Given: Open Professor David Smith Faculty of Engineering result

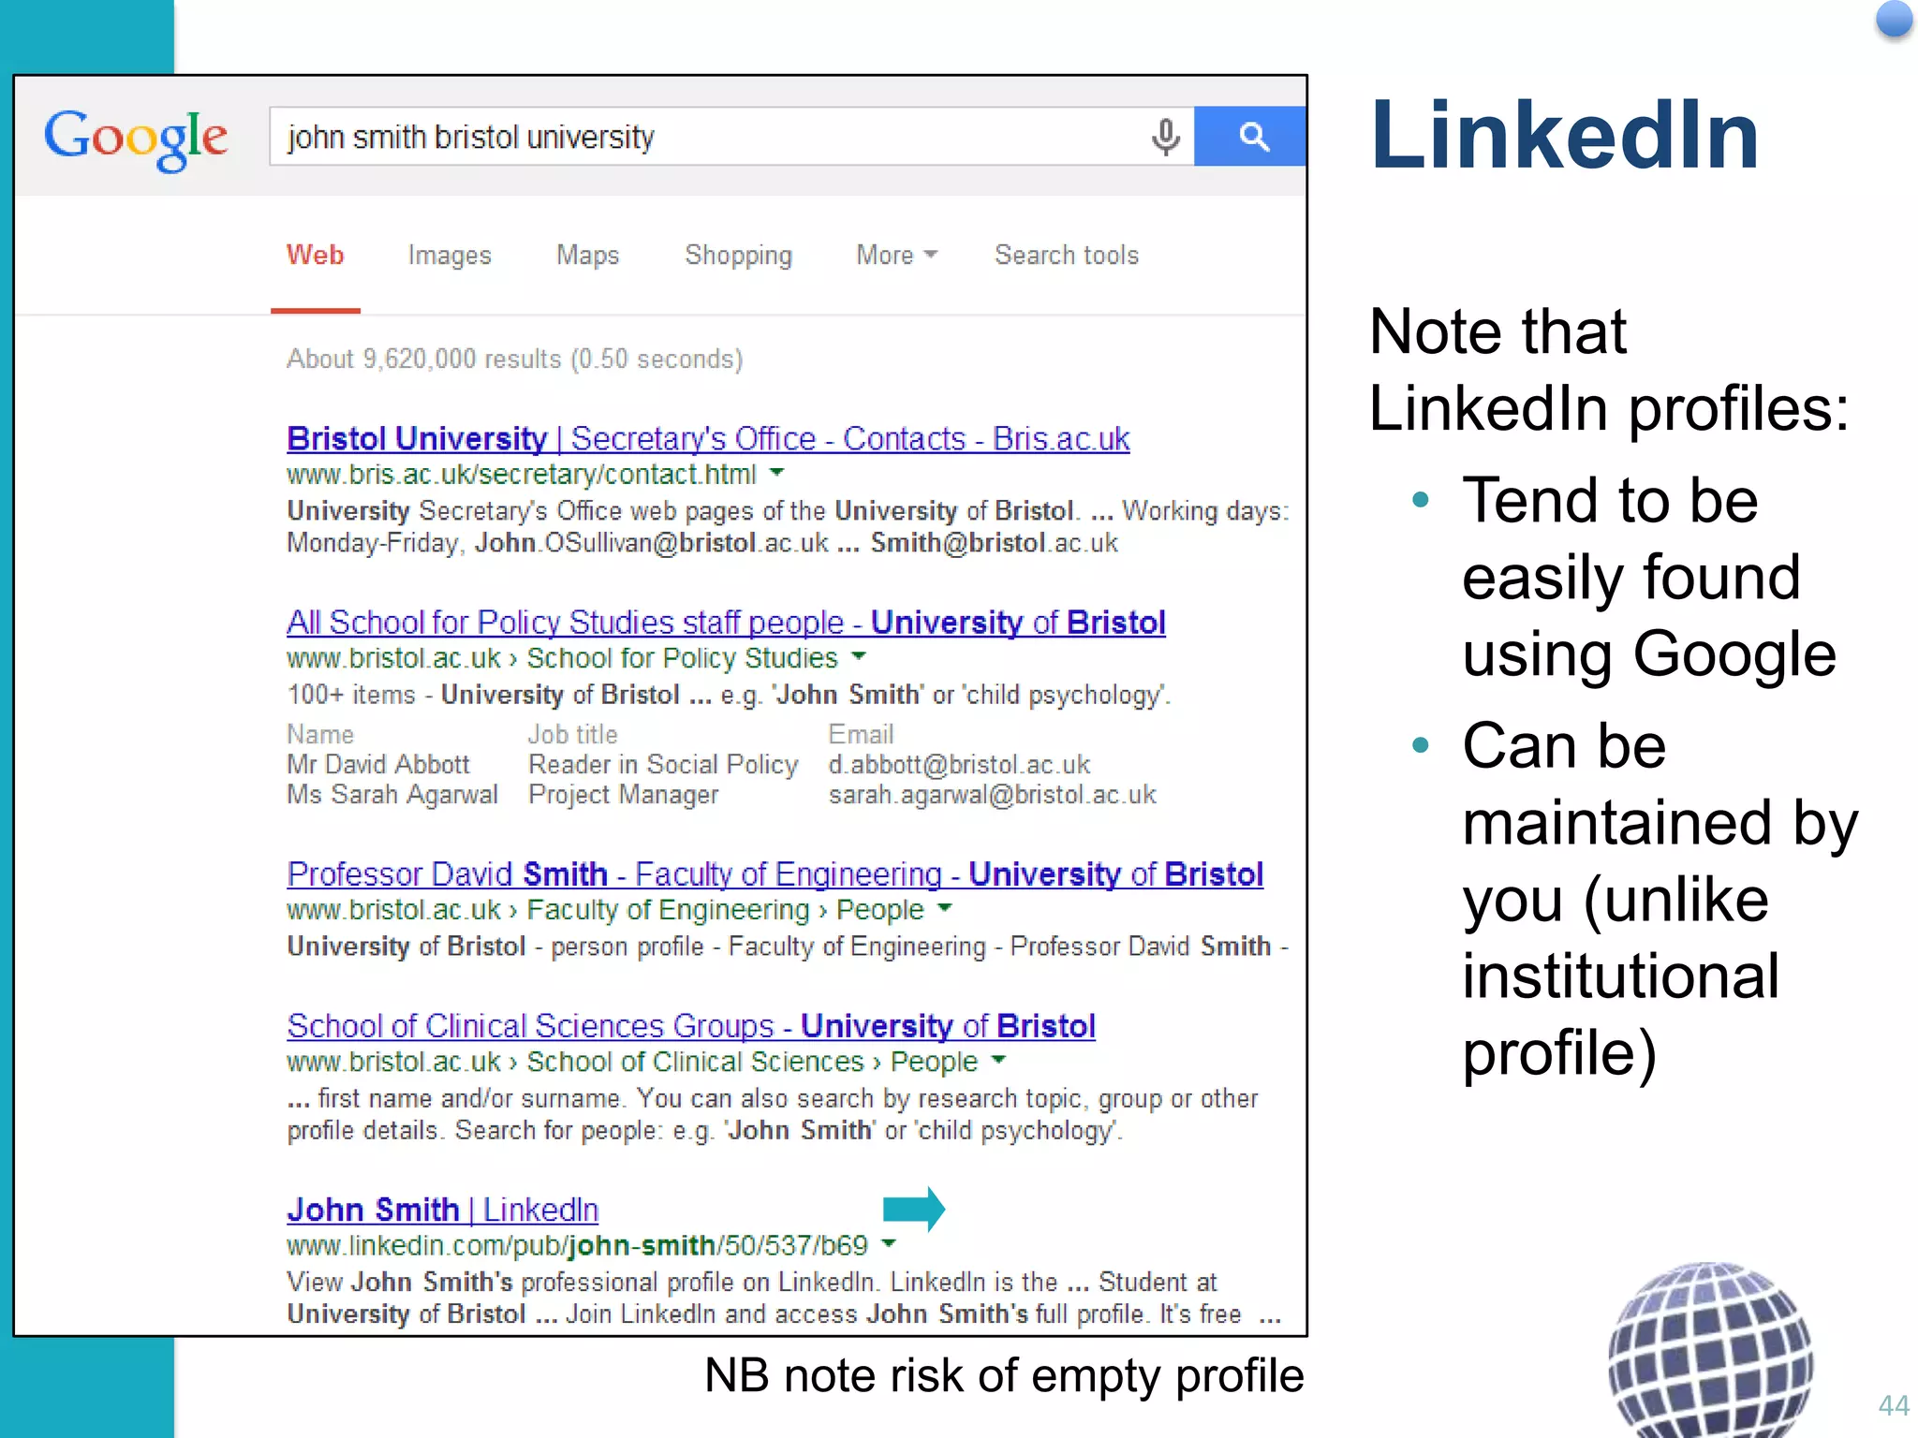Looking at the screenshot, I should point(775,874).
